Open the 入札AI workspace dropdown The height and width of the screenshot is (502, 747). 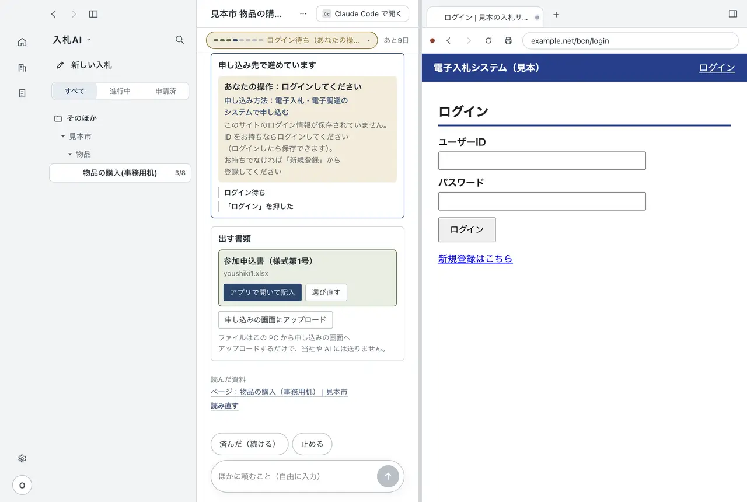click(x=72, y=40)
